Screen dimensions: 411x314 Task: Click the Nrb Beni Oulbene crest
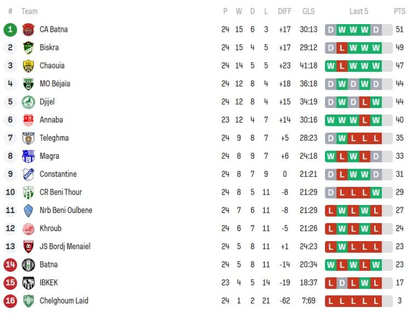pyautogui.click(x=28, y=210)
